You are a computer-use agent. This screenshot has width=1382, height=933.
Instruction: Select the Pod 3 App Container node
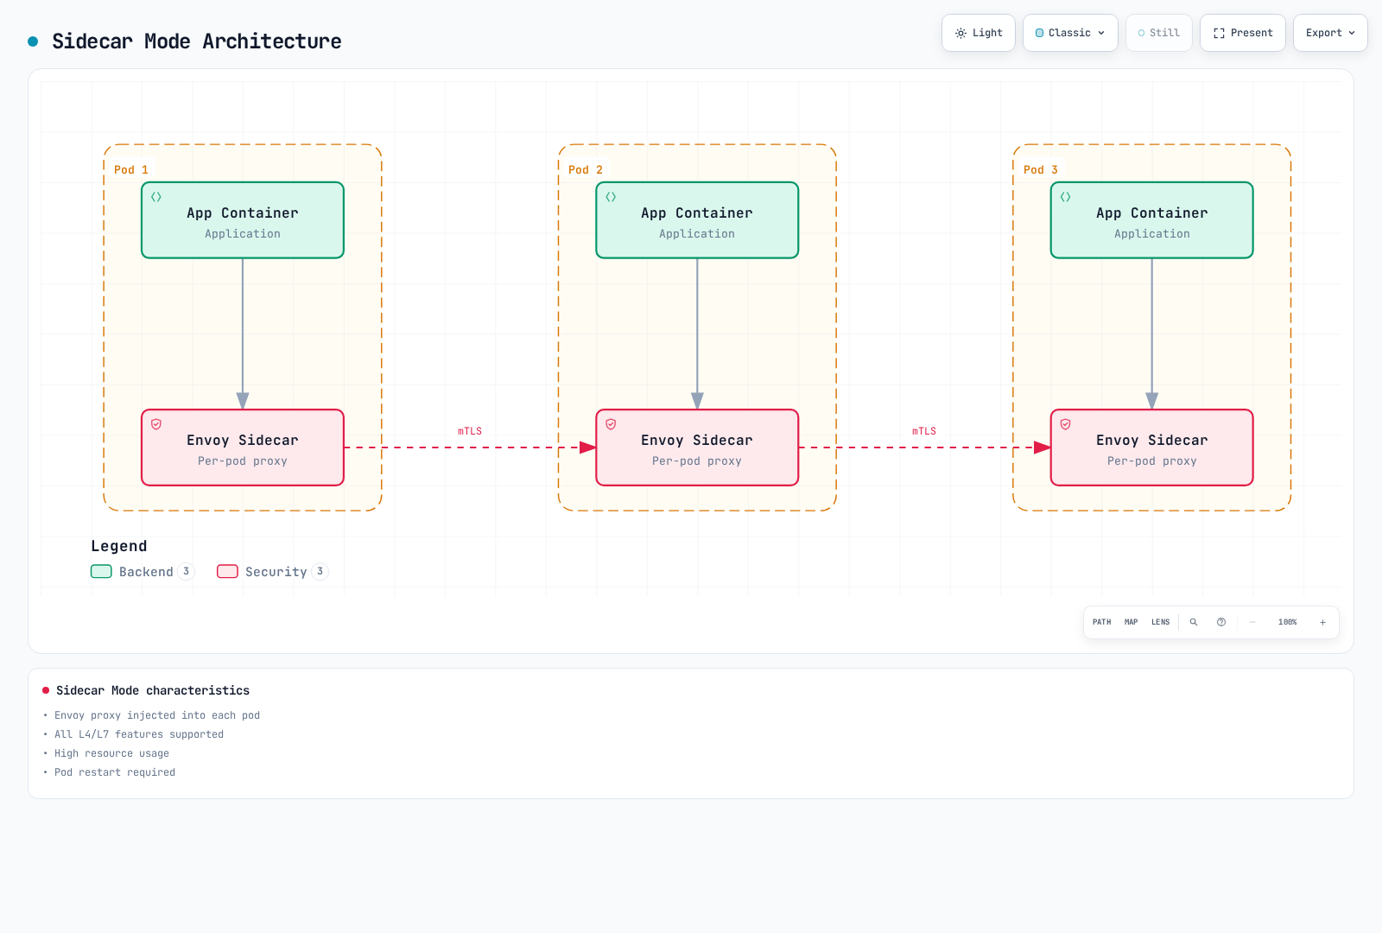tap(1151, 220)
